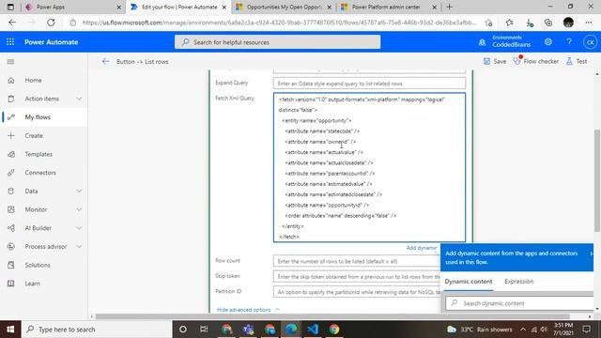
Task: Open the account avatar menu
Action: (591, 41)
